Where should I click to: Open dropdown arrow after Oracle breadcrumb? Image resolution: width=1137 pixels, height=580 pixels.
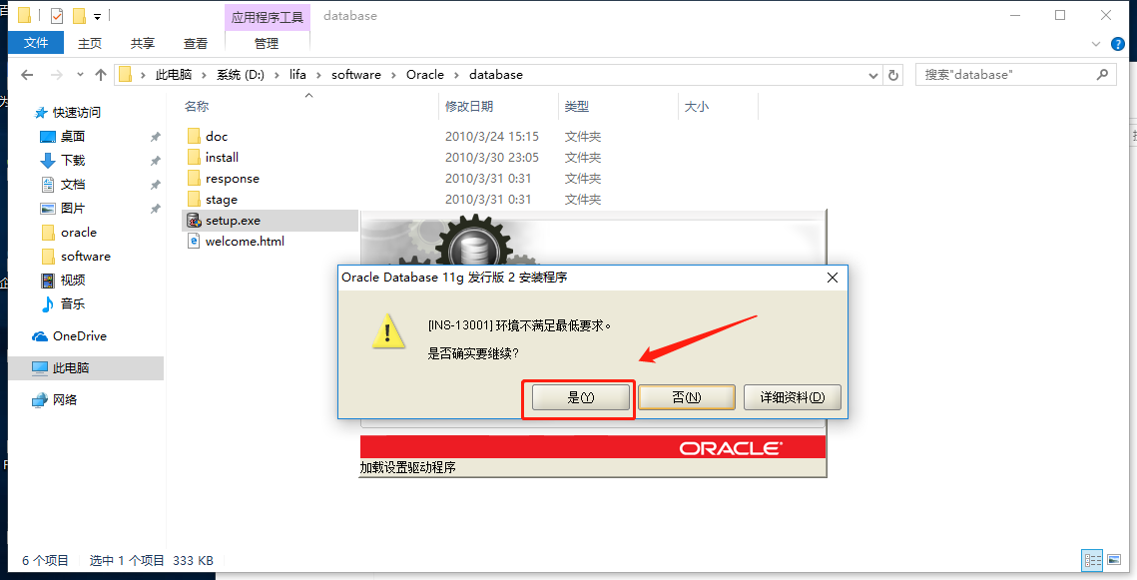tap(457, 75)
